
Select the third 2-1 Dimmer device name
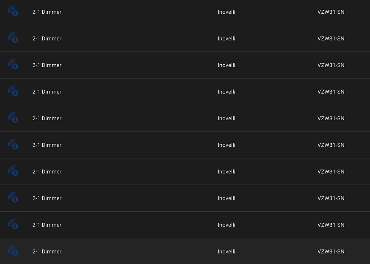(x=47, y=65)
